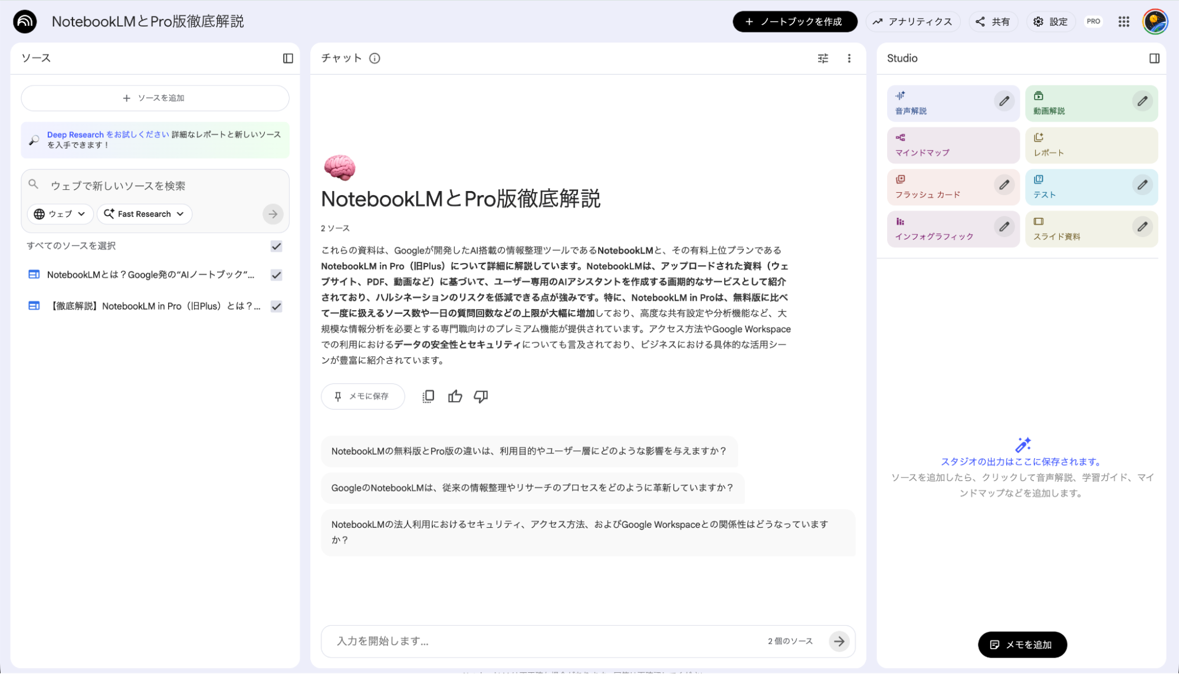The width and height of the screenshot is (1179, 674).
Task: Open the 設定 settings menu
Action: pyautogui.click(x=1050, y=21)
